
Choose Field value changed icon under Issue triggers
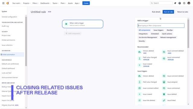click(139, 82)
